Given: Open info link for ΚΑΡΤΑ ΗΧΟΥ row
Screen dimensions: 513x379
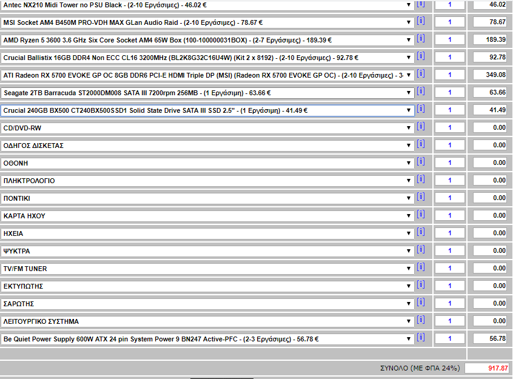Looking at the screenshot, I should [421, 215].
